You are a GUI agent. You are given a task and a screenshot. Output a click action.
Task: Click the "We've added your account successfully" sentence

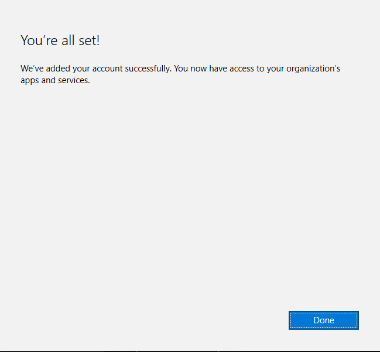[x=95, y=69]
